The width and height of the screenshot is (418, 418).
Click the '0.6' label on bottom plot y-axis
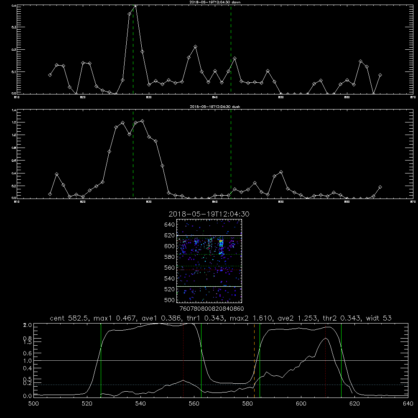pyautogui.click(x=28, y=353)
